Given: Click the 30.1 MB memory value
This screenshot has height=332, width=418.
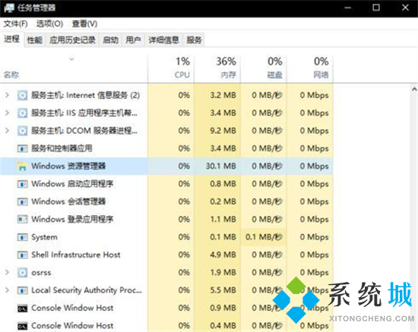Looking at the screenshot, I should click(x=220, y=166).
